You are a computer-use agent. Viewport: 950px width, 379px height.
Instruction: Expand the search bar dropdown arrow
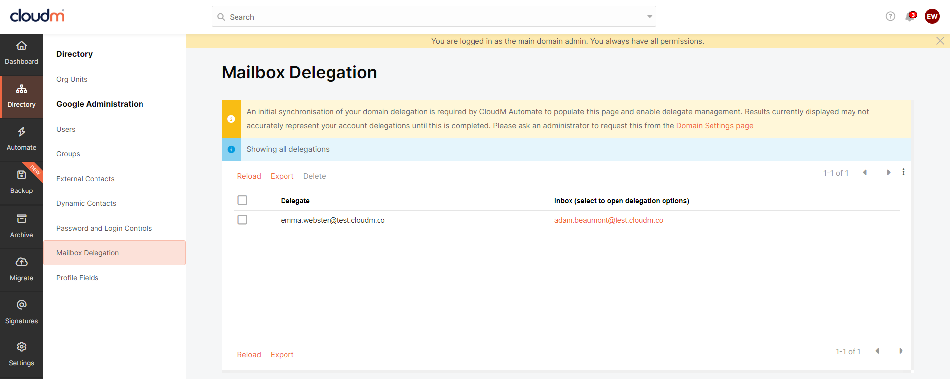click(x=650, y=17)
